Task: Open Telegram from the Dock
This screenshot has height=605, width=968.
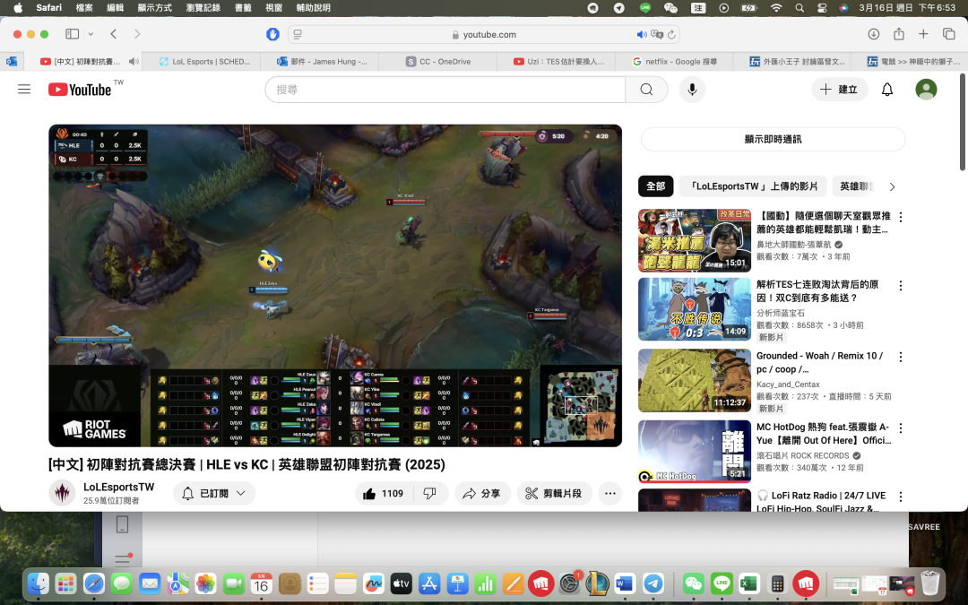Action: pyautogui.click(x=653, y=583)
